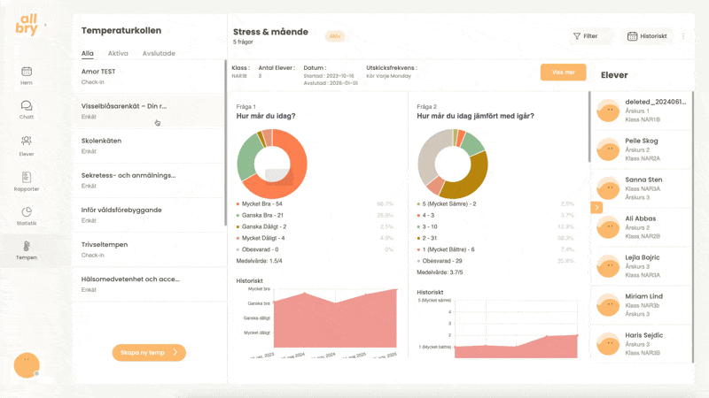The width and height of the screenshot is (709, 398).
Task: Click the user avatar in bottom-left corner
Action: (27, 364)
